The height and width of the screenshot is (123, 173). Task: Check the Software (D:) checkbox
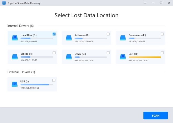[x=108, y=34]
